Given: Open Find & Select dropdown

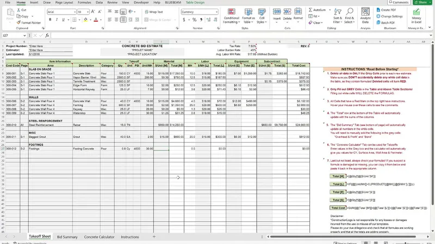Looking at the screenshot, I should coord(350,16).
